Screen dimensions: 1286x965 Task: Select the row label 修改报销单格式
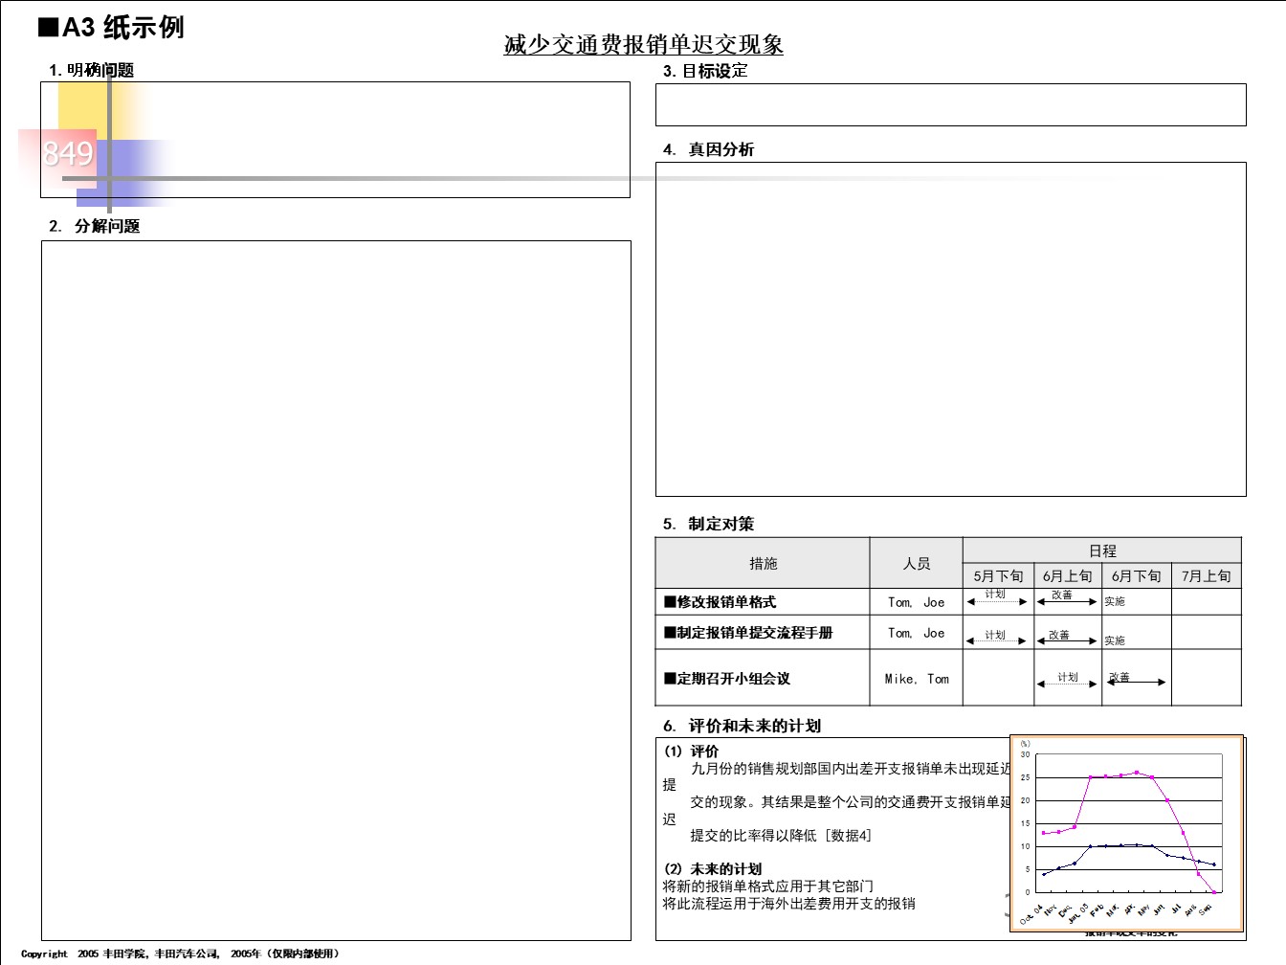tap(721, 602)
